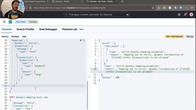The width and height of the screenshot is (196, 110).
Task: Click the browser URL address bar
Action: (x=90, y=8)
